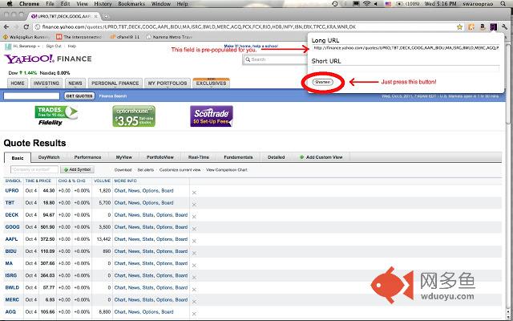Click the Add Symbol button
This screenshot has width=513, height=321.
[77, 169]
